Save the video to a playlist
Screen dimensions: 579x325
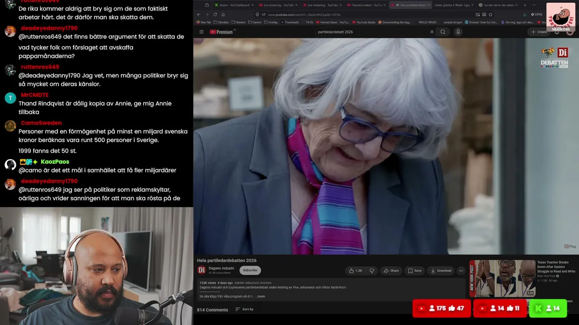point(415,271)
